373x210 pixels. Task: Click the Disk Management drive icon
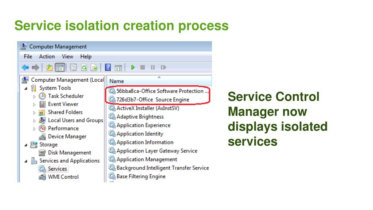[42, 153]
